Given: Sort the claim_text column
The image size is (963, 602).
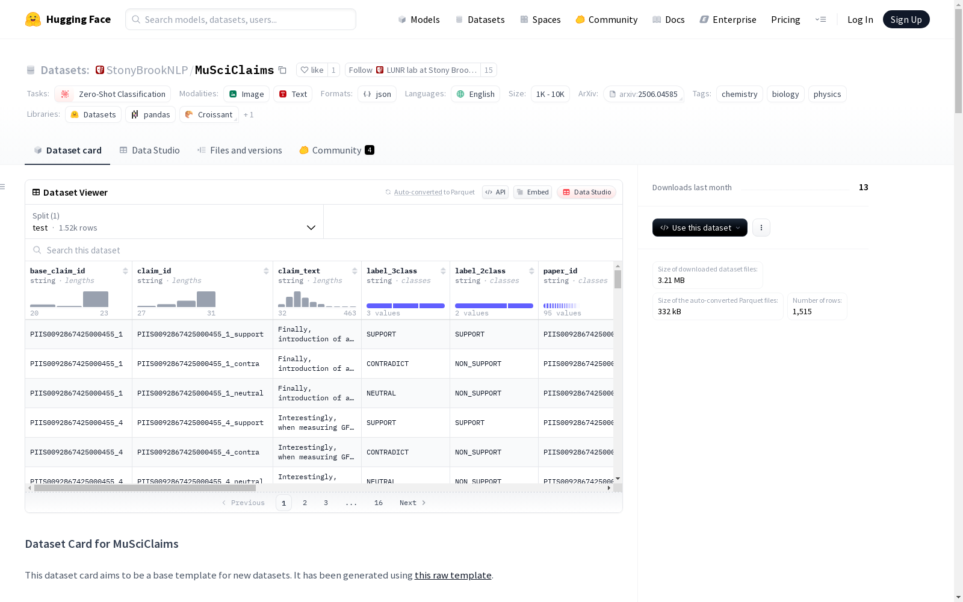Looking at the screenshot, I should coord(355,271).
